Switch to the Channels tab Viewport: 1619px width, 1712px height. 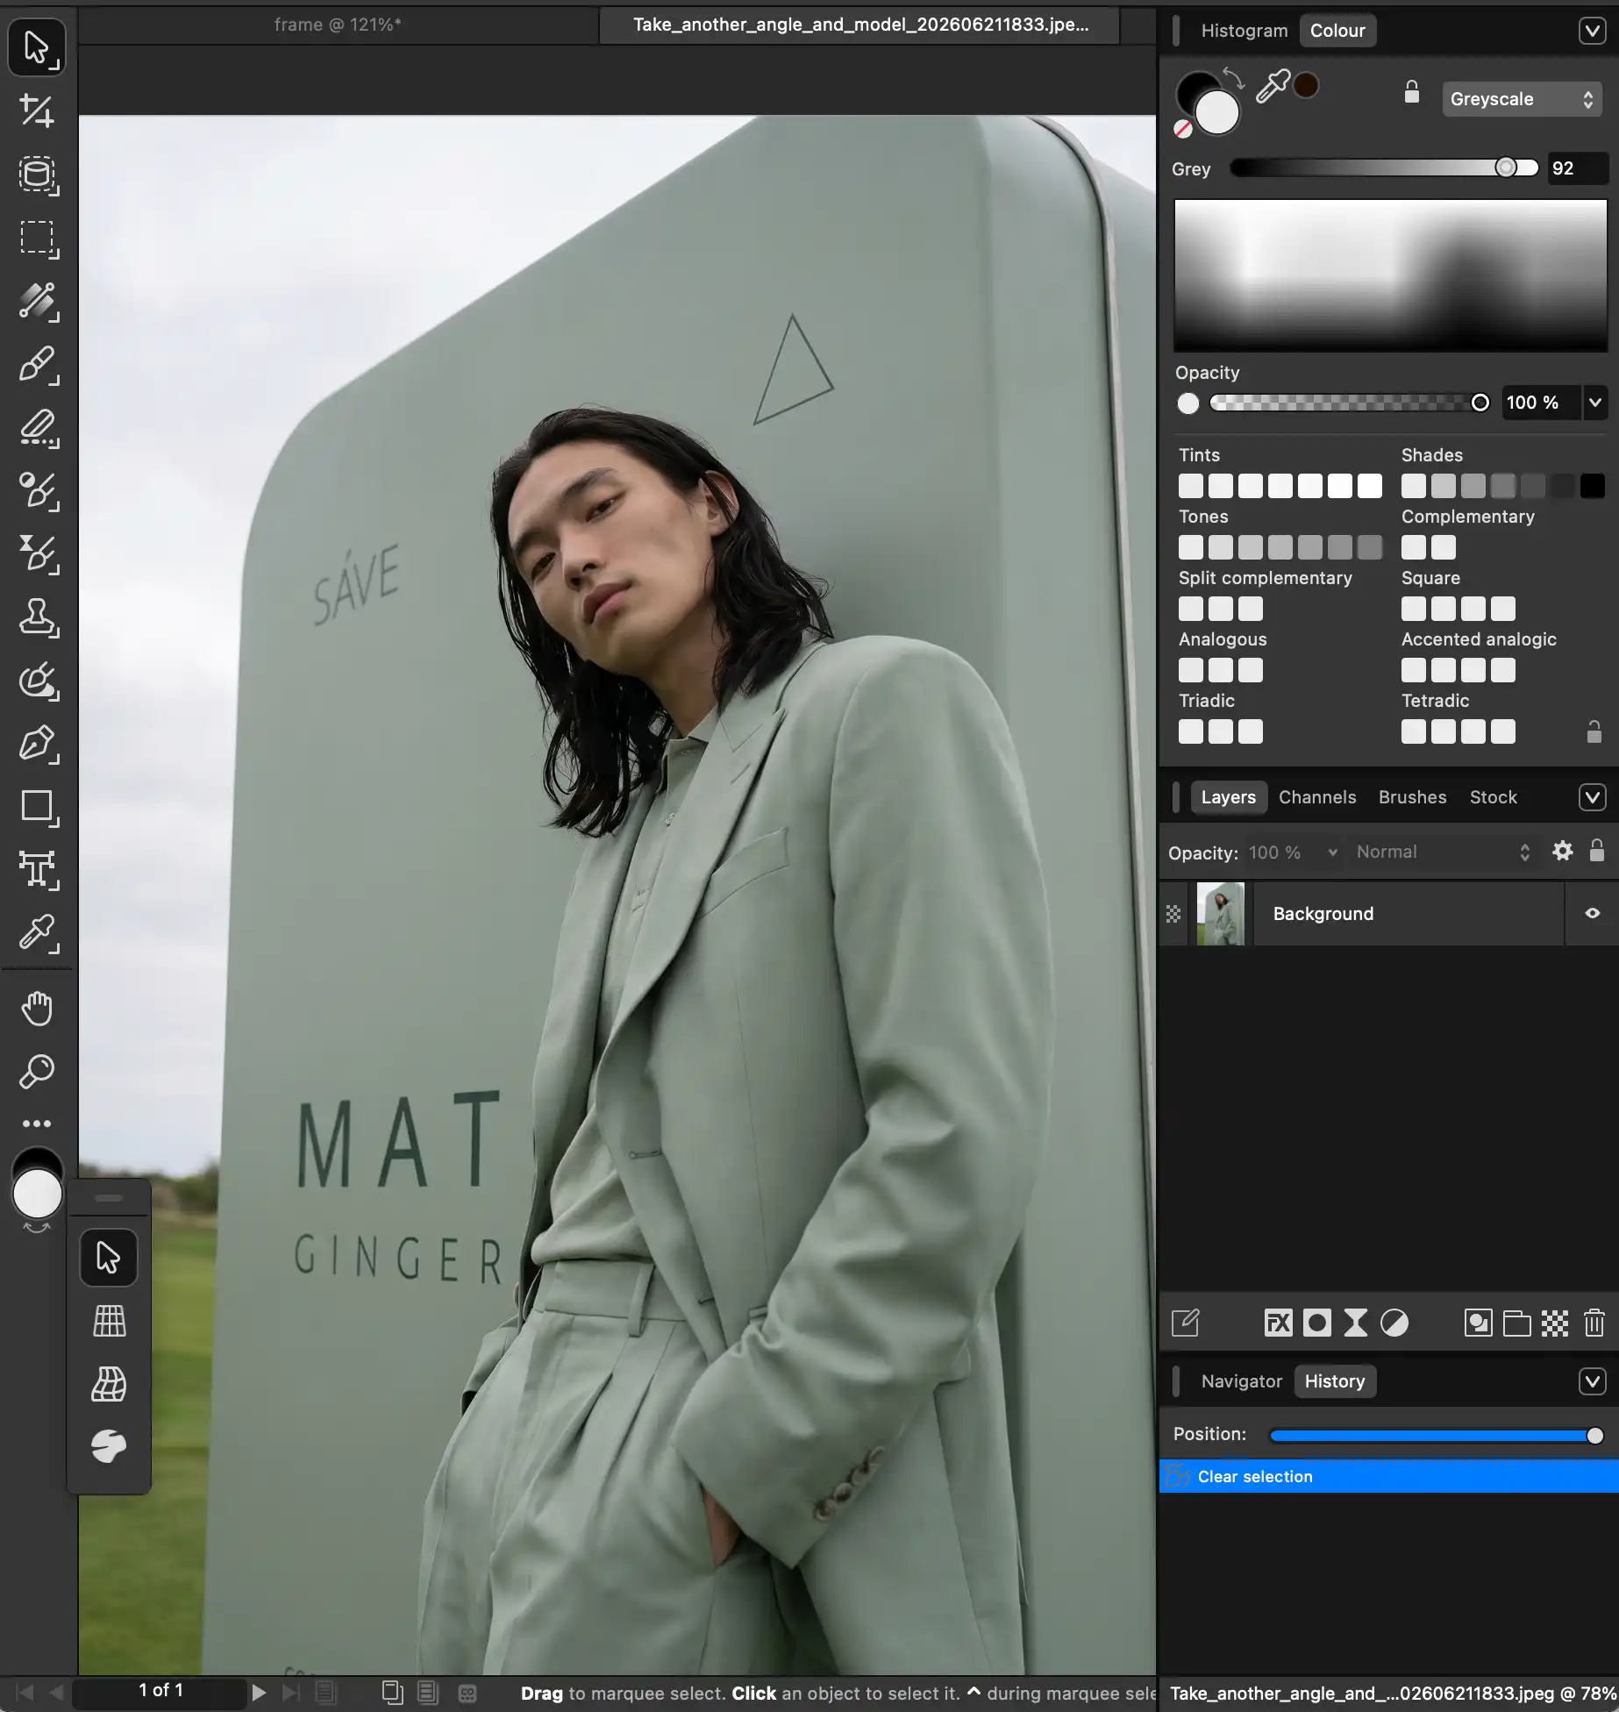1317,797
